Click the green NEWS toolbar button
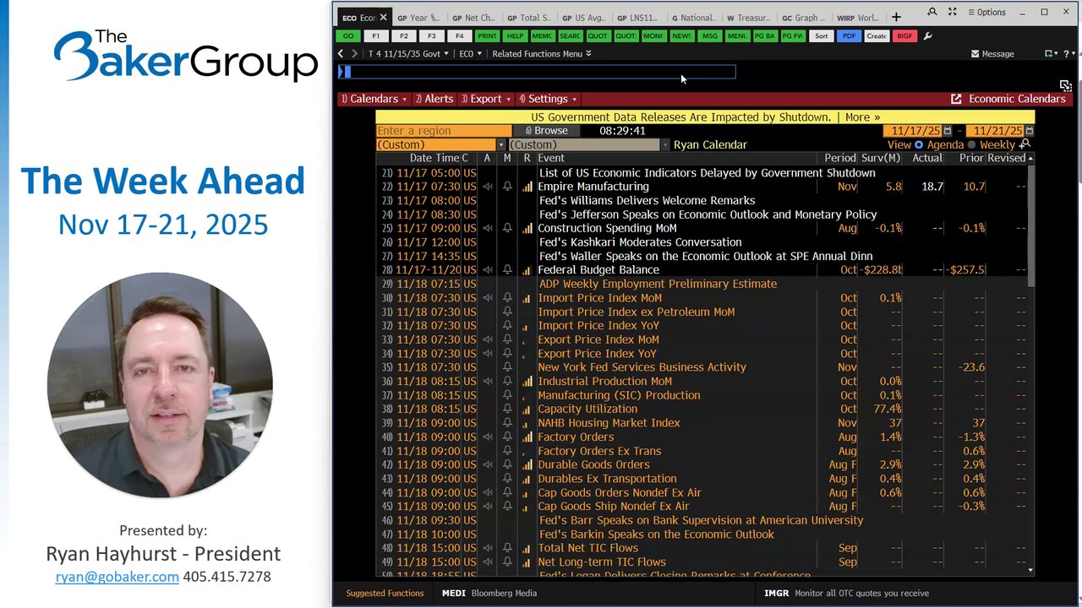1082x608 pixels. [x=681, y=36]
